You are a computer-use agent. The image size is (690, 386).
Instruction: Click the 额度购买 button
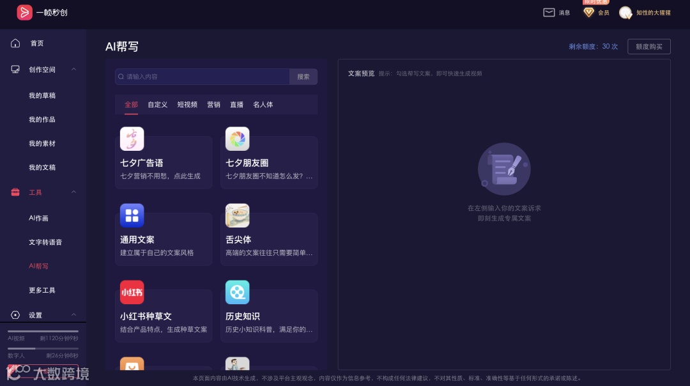pos(648,47)
